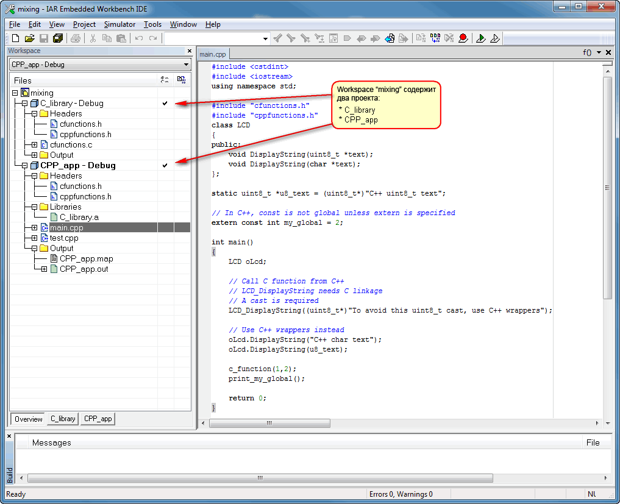Jump to previous bookmark icon
Screen dimensions: 620x504
[x=361, y=38]
